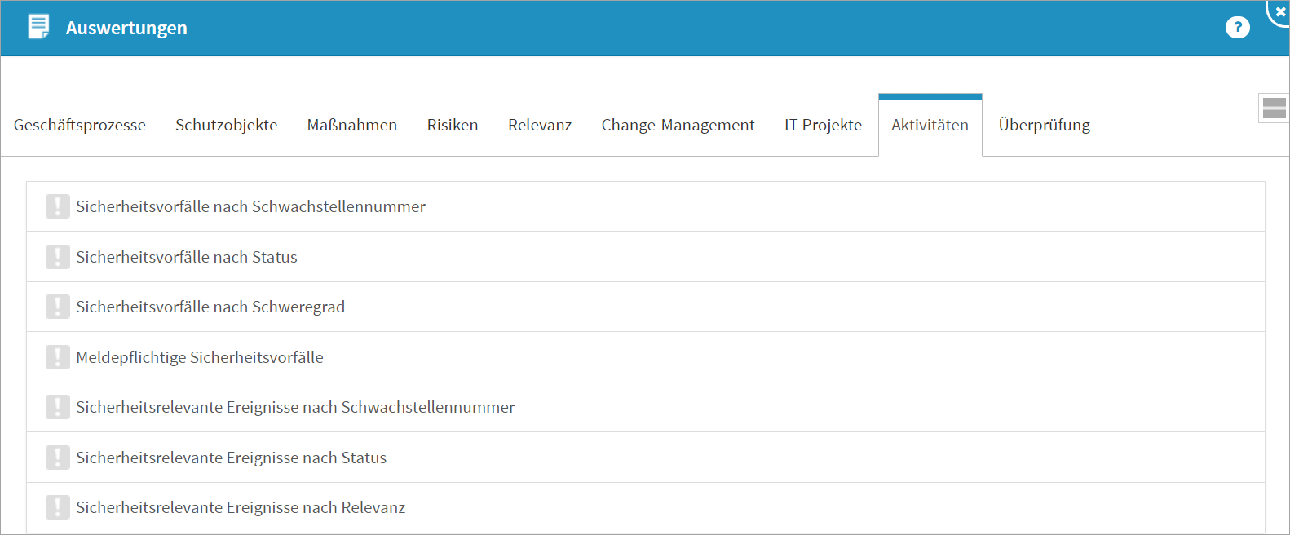Click icon beside Sicherheitsvorfälle nach Status
1290x535 pixels.
click(x=57, y=257)
